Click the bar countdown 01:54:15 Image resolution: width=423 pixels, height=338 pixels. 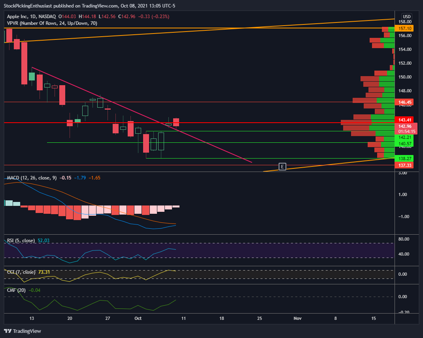406,131
